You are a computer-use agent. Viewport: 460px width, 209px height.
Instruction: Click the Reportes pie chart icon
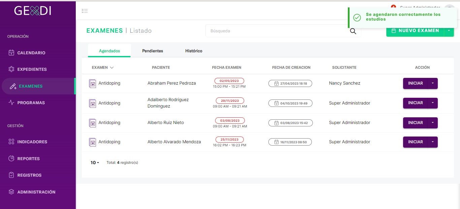pos(11,158)
